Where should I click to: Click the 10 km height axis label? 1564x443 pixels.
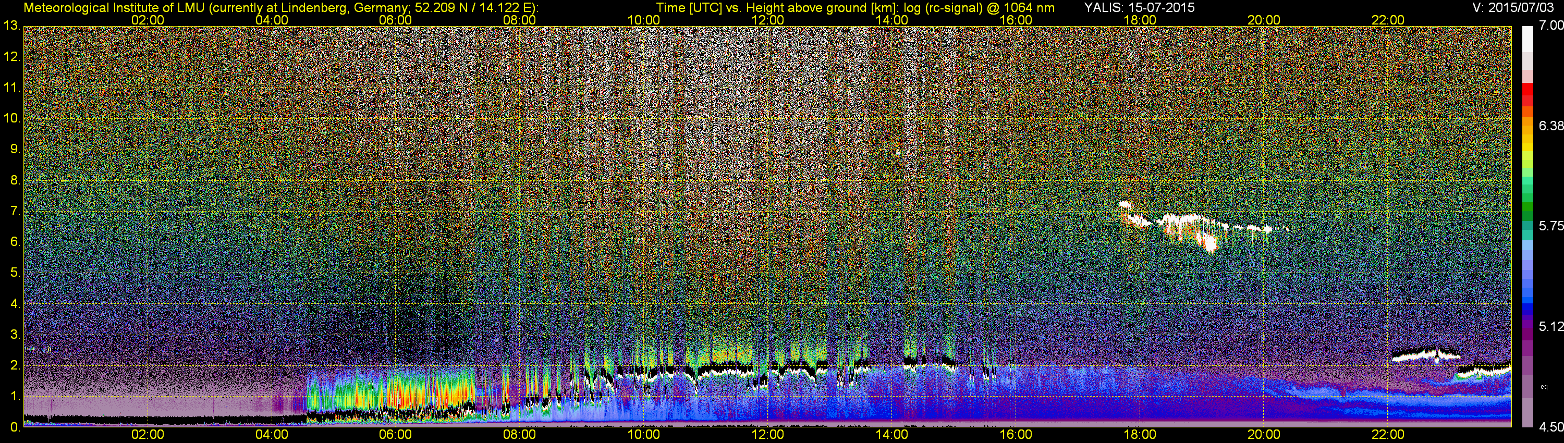(x=11, y=118)
